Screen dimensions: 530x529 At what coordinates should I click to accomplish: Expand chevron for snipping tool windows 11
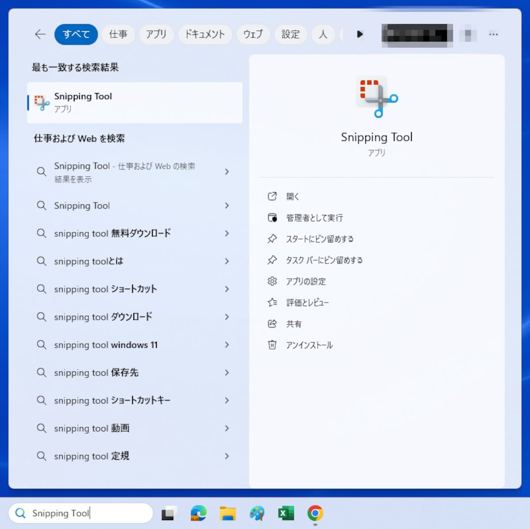click(x=227, y=345)
